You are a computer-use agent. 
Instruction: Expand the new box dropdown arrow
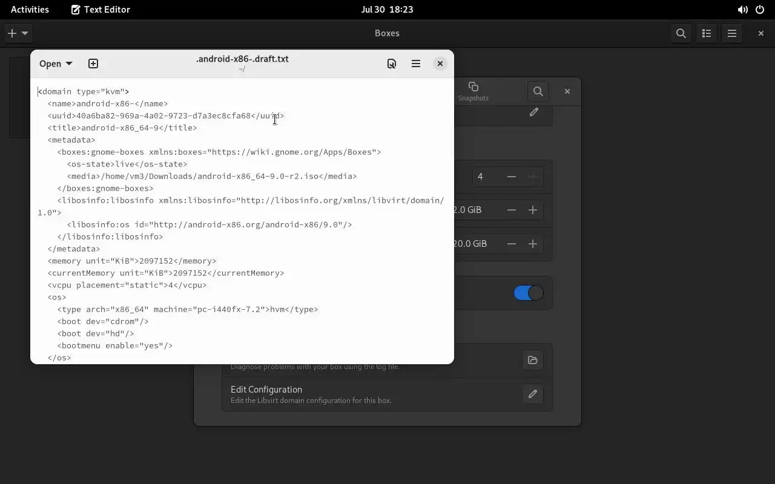[x=25, y=33]
